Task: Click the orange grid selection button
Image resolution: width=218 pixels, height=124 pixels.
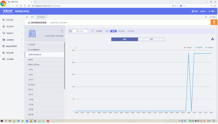Action: 214,22
